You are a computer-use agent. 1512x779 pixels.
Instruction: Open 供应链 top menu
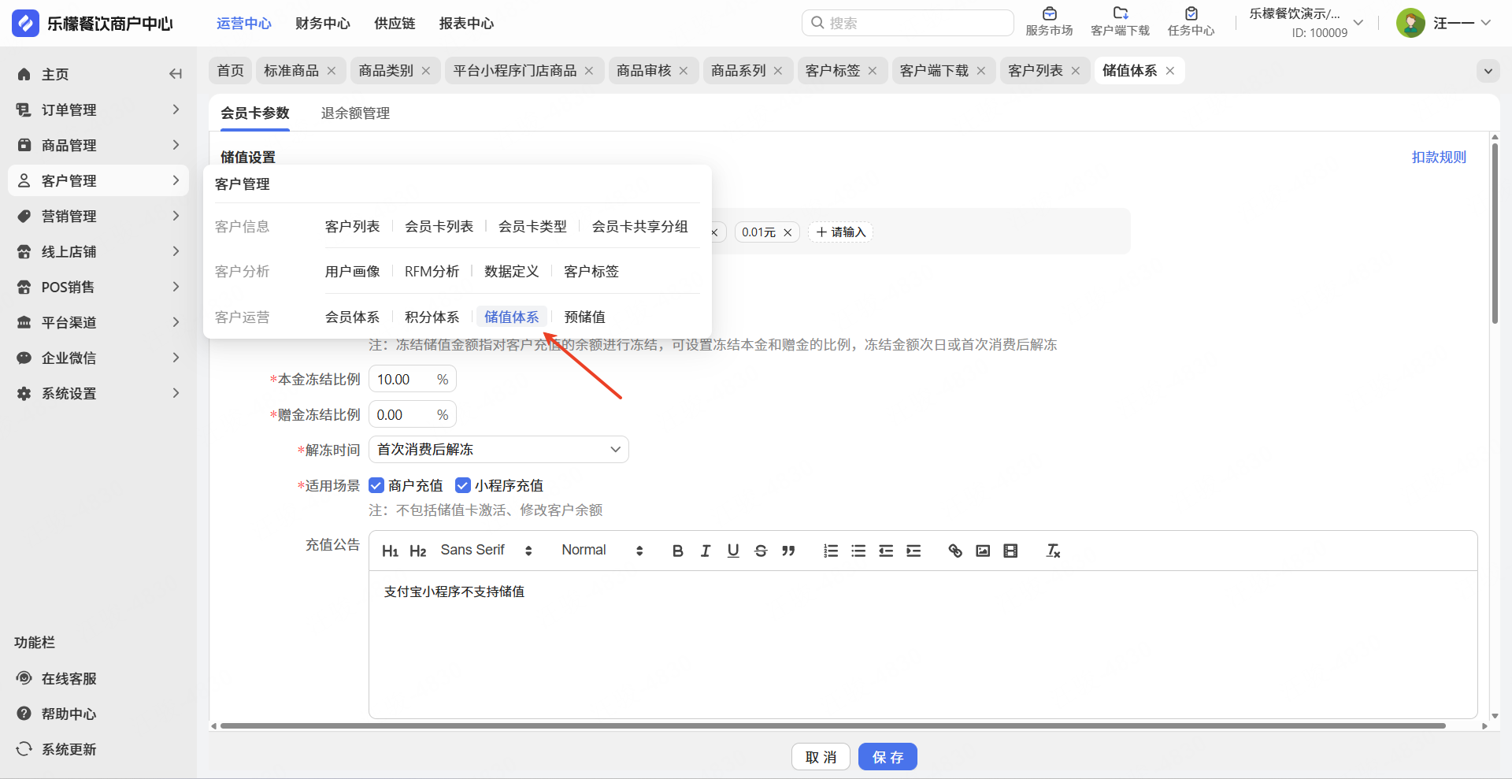pyautogui.click(x=395, y=24)
